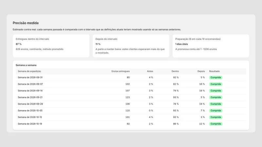Click the Cumprida badge for week 2026-10-05
The height and width of the screenshot is (147, 262).
point(215,110)
